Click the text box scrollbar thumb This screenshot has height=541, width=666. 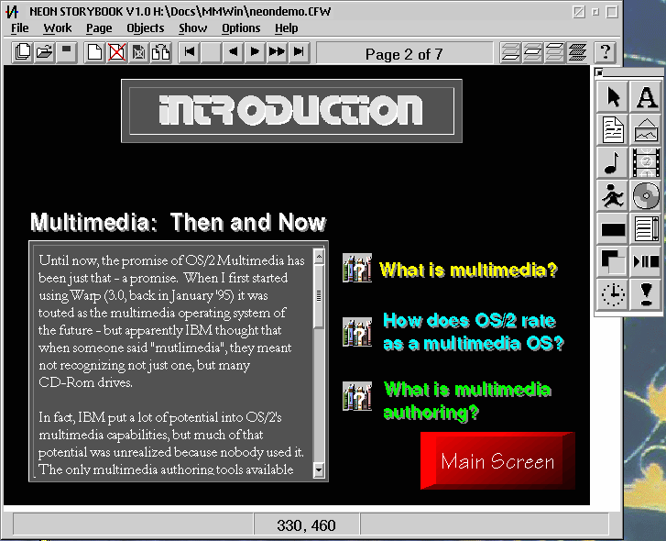(319, 296)
